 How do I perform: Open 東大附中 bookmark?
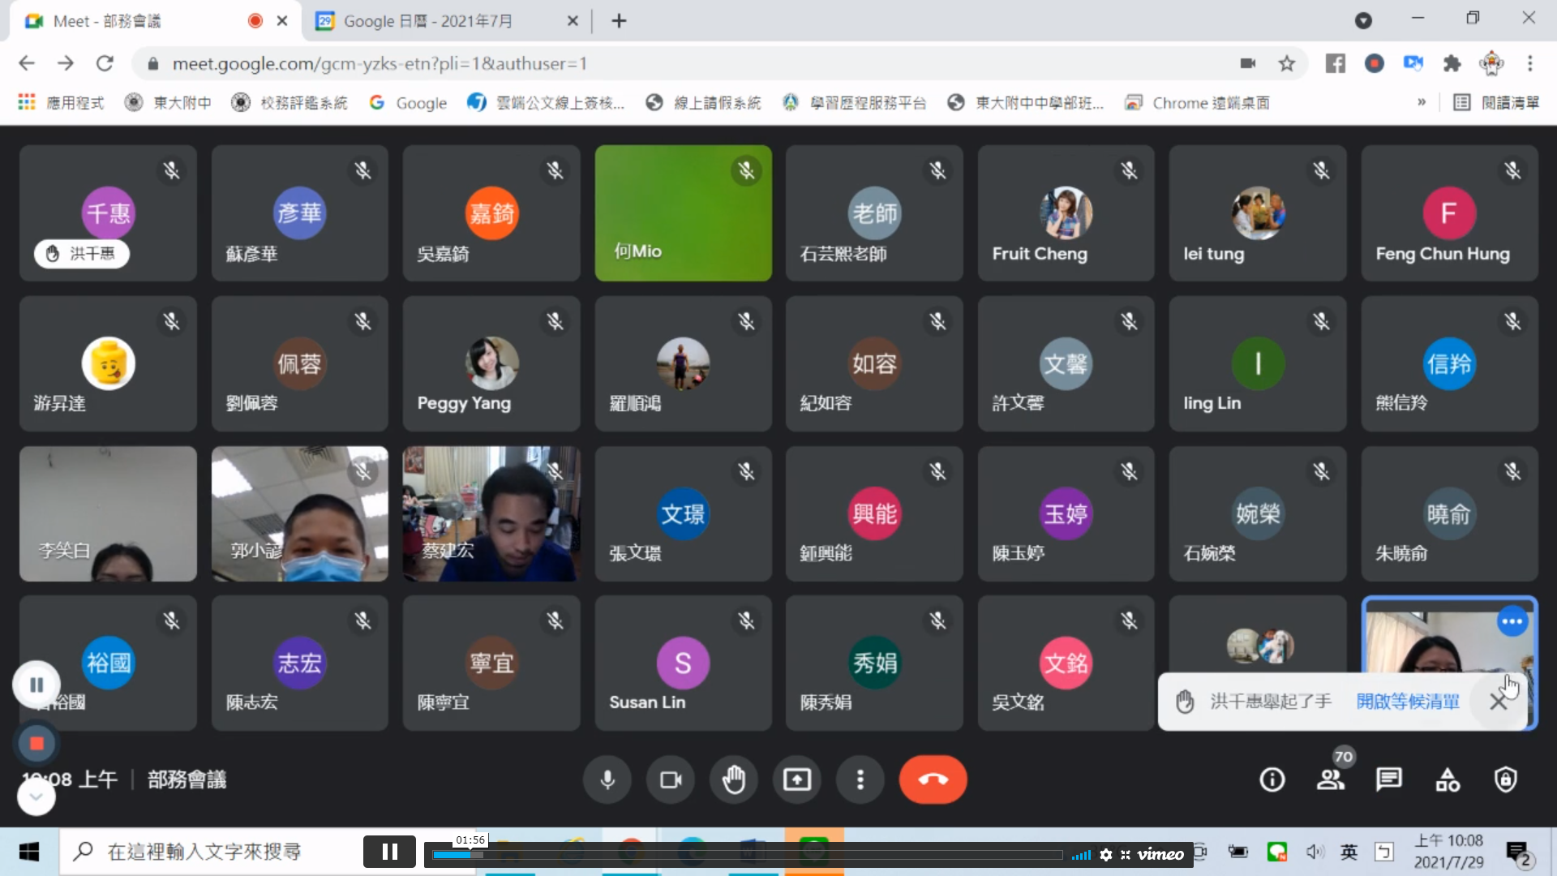[x=169, y=103]
